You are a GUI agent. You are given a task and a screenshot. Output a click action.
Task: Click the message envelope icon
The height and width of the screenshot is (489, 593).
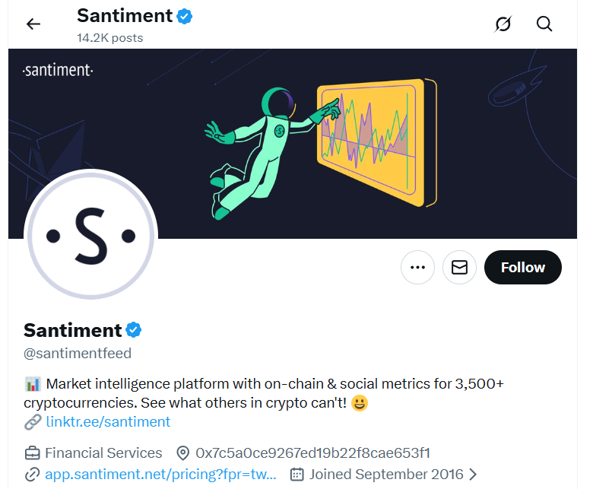coord(459,267)
